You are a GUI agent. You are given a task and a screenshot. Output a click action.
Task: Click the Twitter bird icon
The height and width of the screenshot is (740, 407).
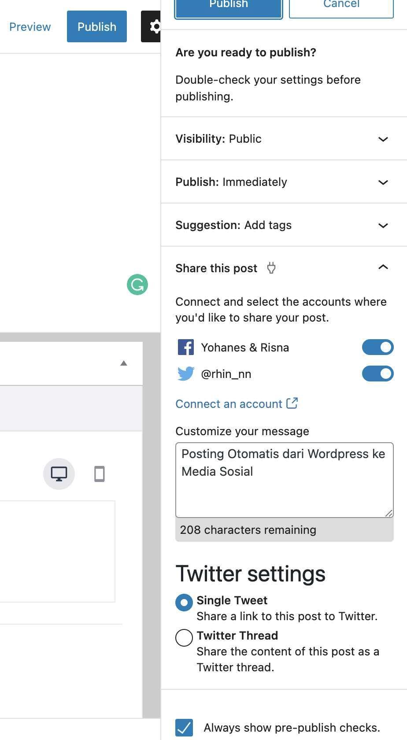click(x=186, y=374)
